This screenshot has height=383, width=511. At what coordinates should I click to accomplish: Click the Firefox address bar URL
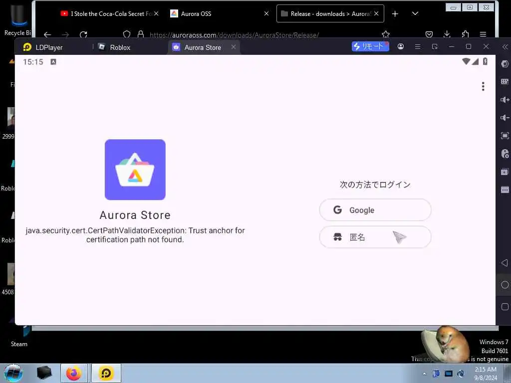[x=234, y=35]
